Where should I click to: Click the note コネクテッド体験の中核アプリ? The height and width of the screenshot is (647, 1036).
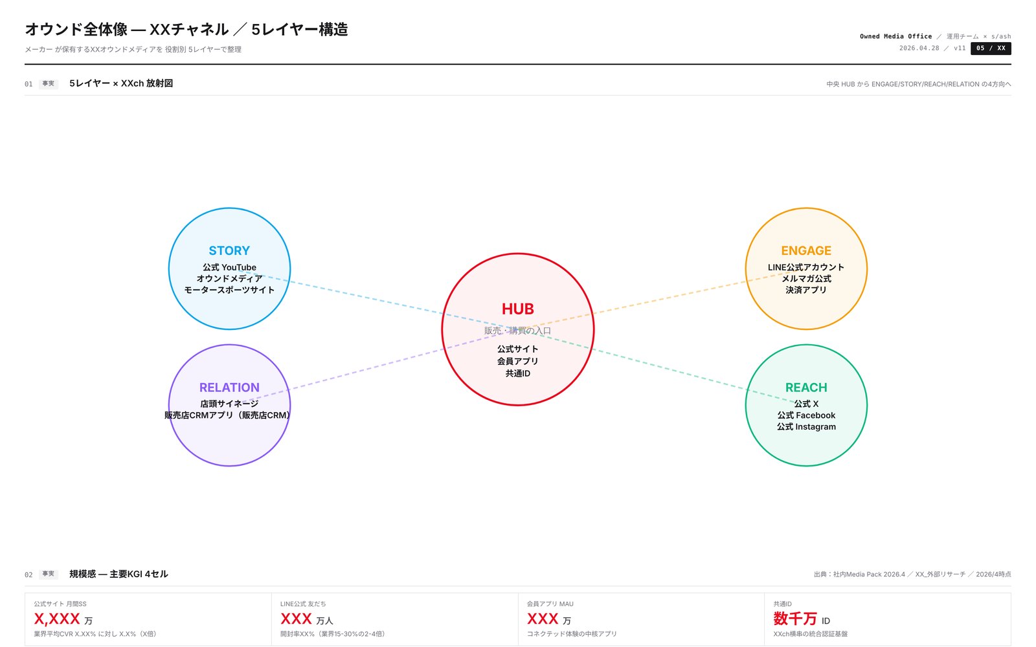tap(572, 634)
